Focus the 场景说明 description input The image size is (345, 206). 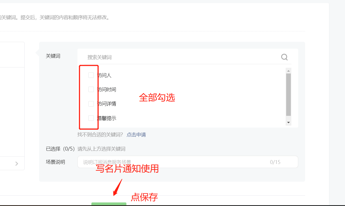(x=188, y=162)
